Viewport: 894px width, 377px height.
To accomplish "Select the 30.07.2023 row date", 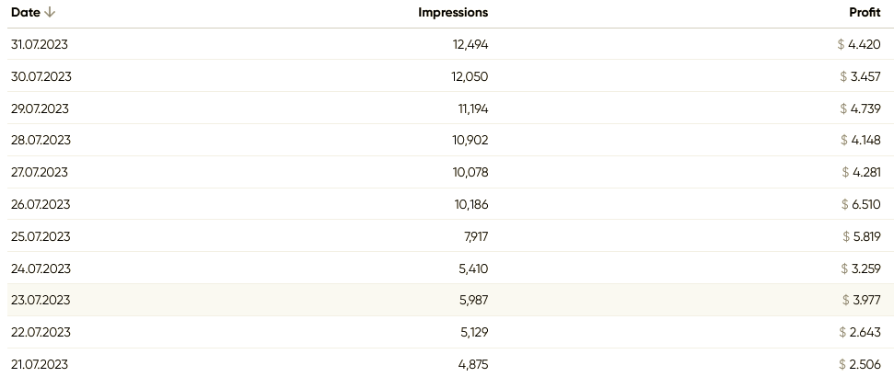I will coord(41,76).
